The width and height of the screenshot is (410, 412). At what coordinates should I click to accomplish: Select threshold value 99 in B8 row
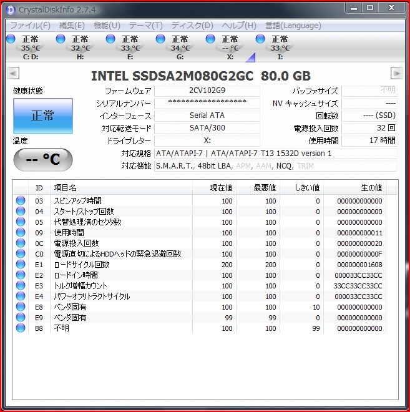(x=316, y=328)
